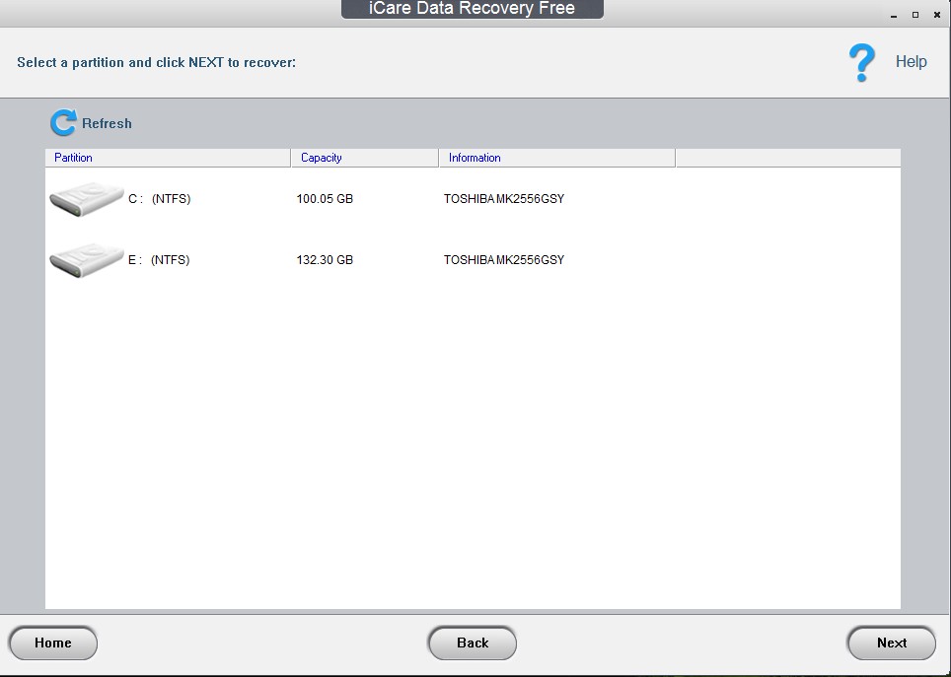Click the 132.30 GB capacity value
Image resolution: width=951 pixels, height=677 pixels.
(327, 259)
